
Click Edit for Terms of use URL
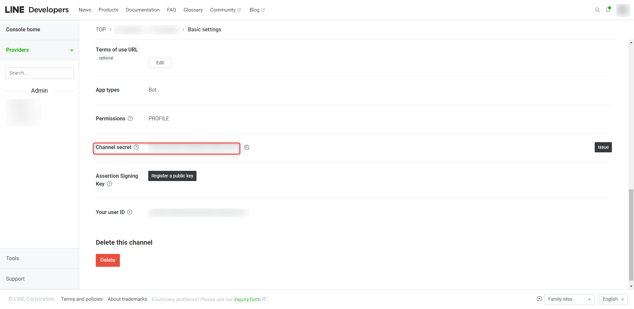coord(160,63)
